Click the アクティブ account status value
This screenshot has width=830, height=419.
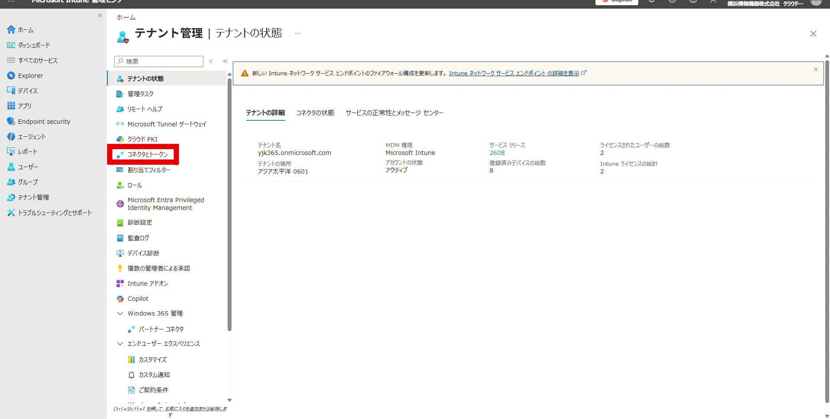396,170
